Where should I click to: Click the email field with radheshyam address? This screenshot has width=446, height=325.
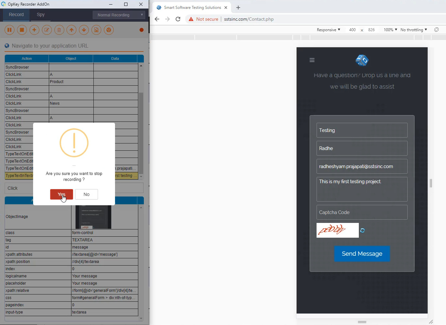pos(362,166)
